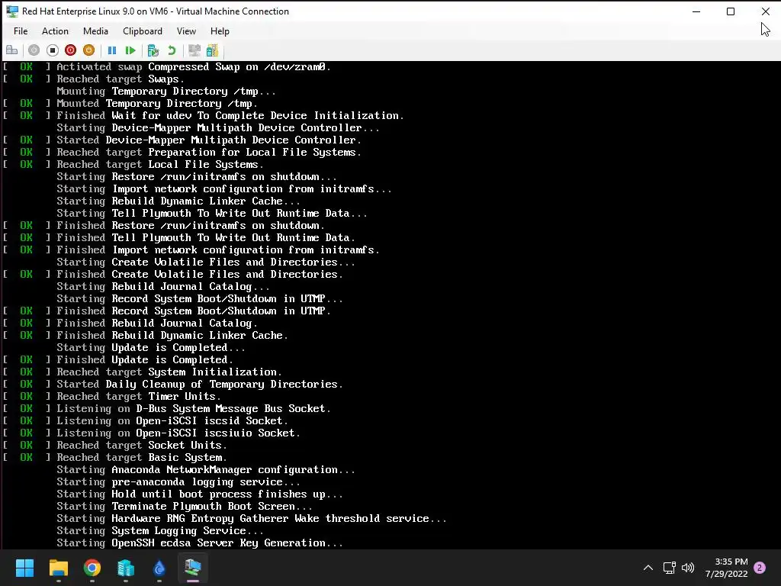Open volume control tray icon
The width and height of the screenshot is (781, 586).
coord(688,568)
